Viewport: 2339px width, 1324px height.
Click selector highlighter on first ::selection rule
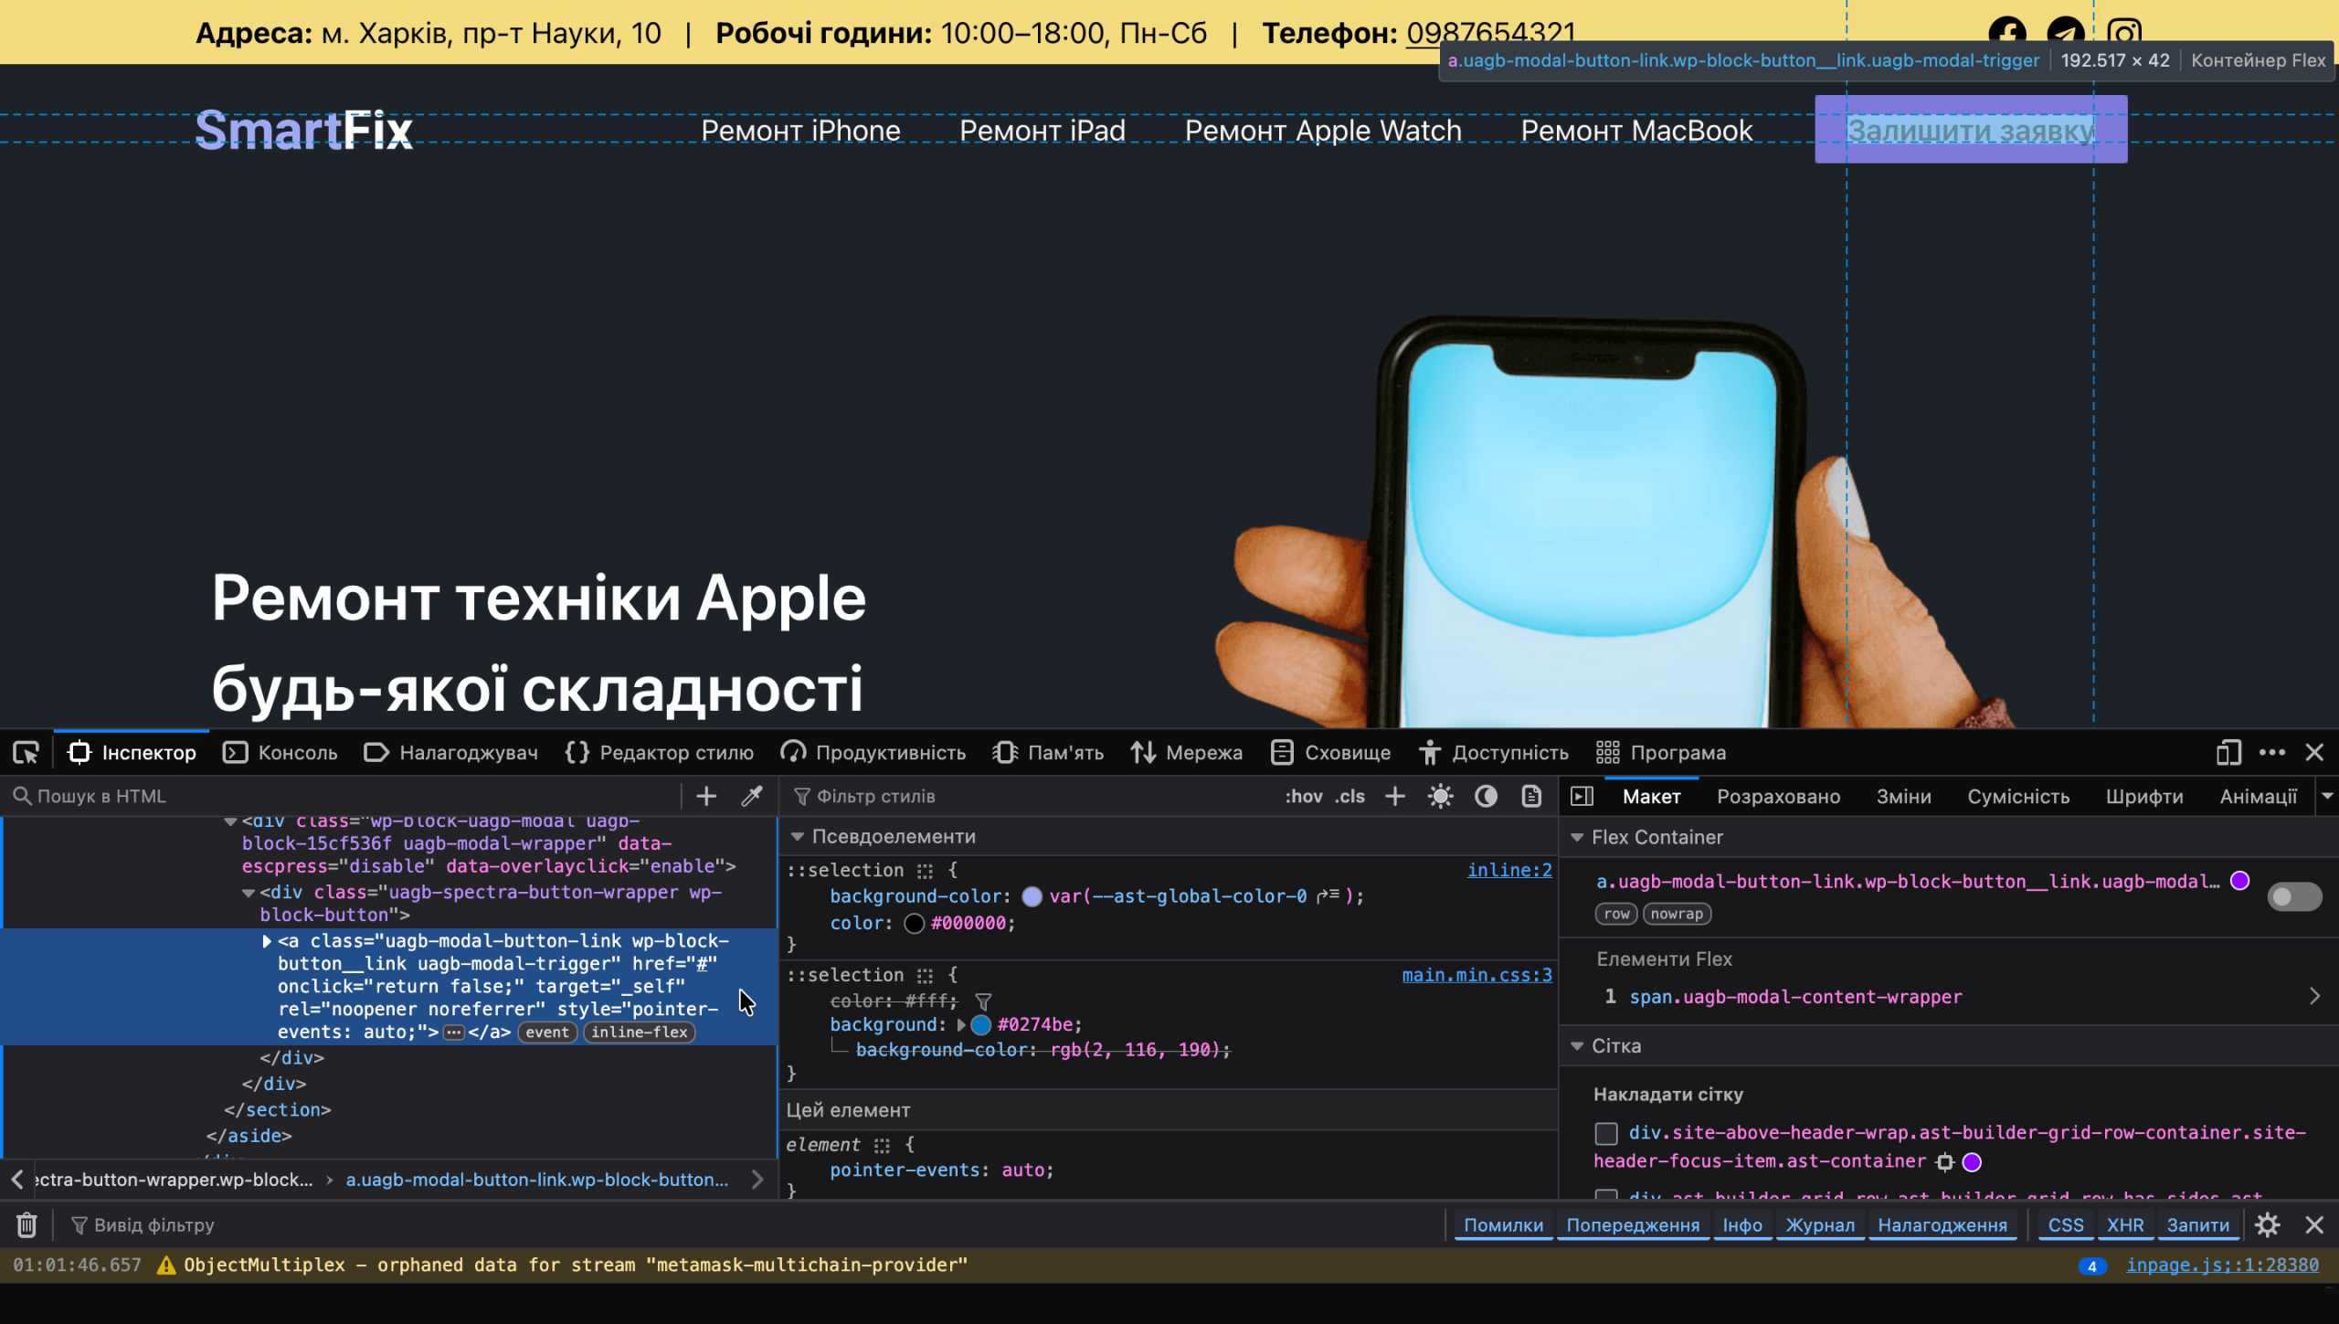(x=925, y=871)
